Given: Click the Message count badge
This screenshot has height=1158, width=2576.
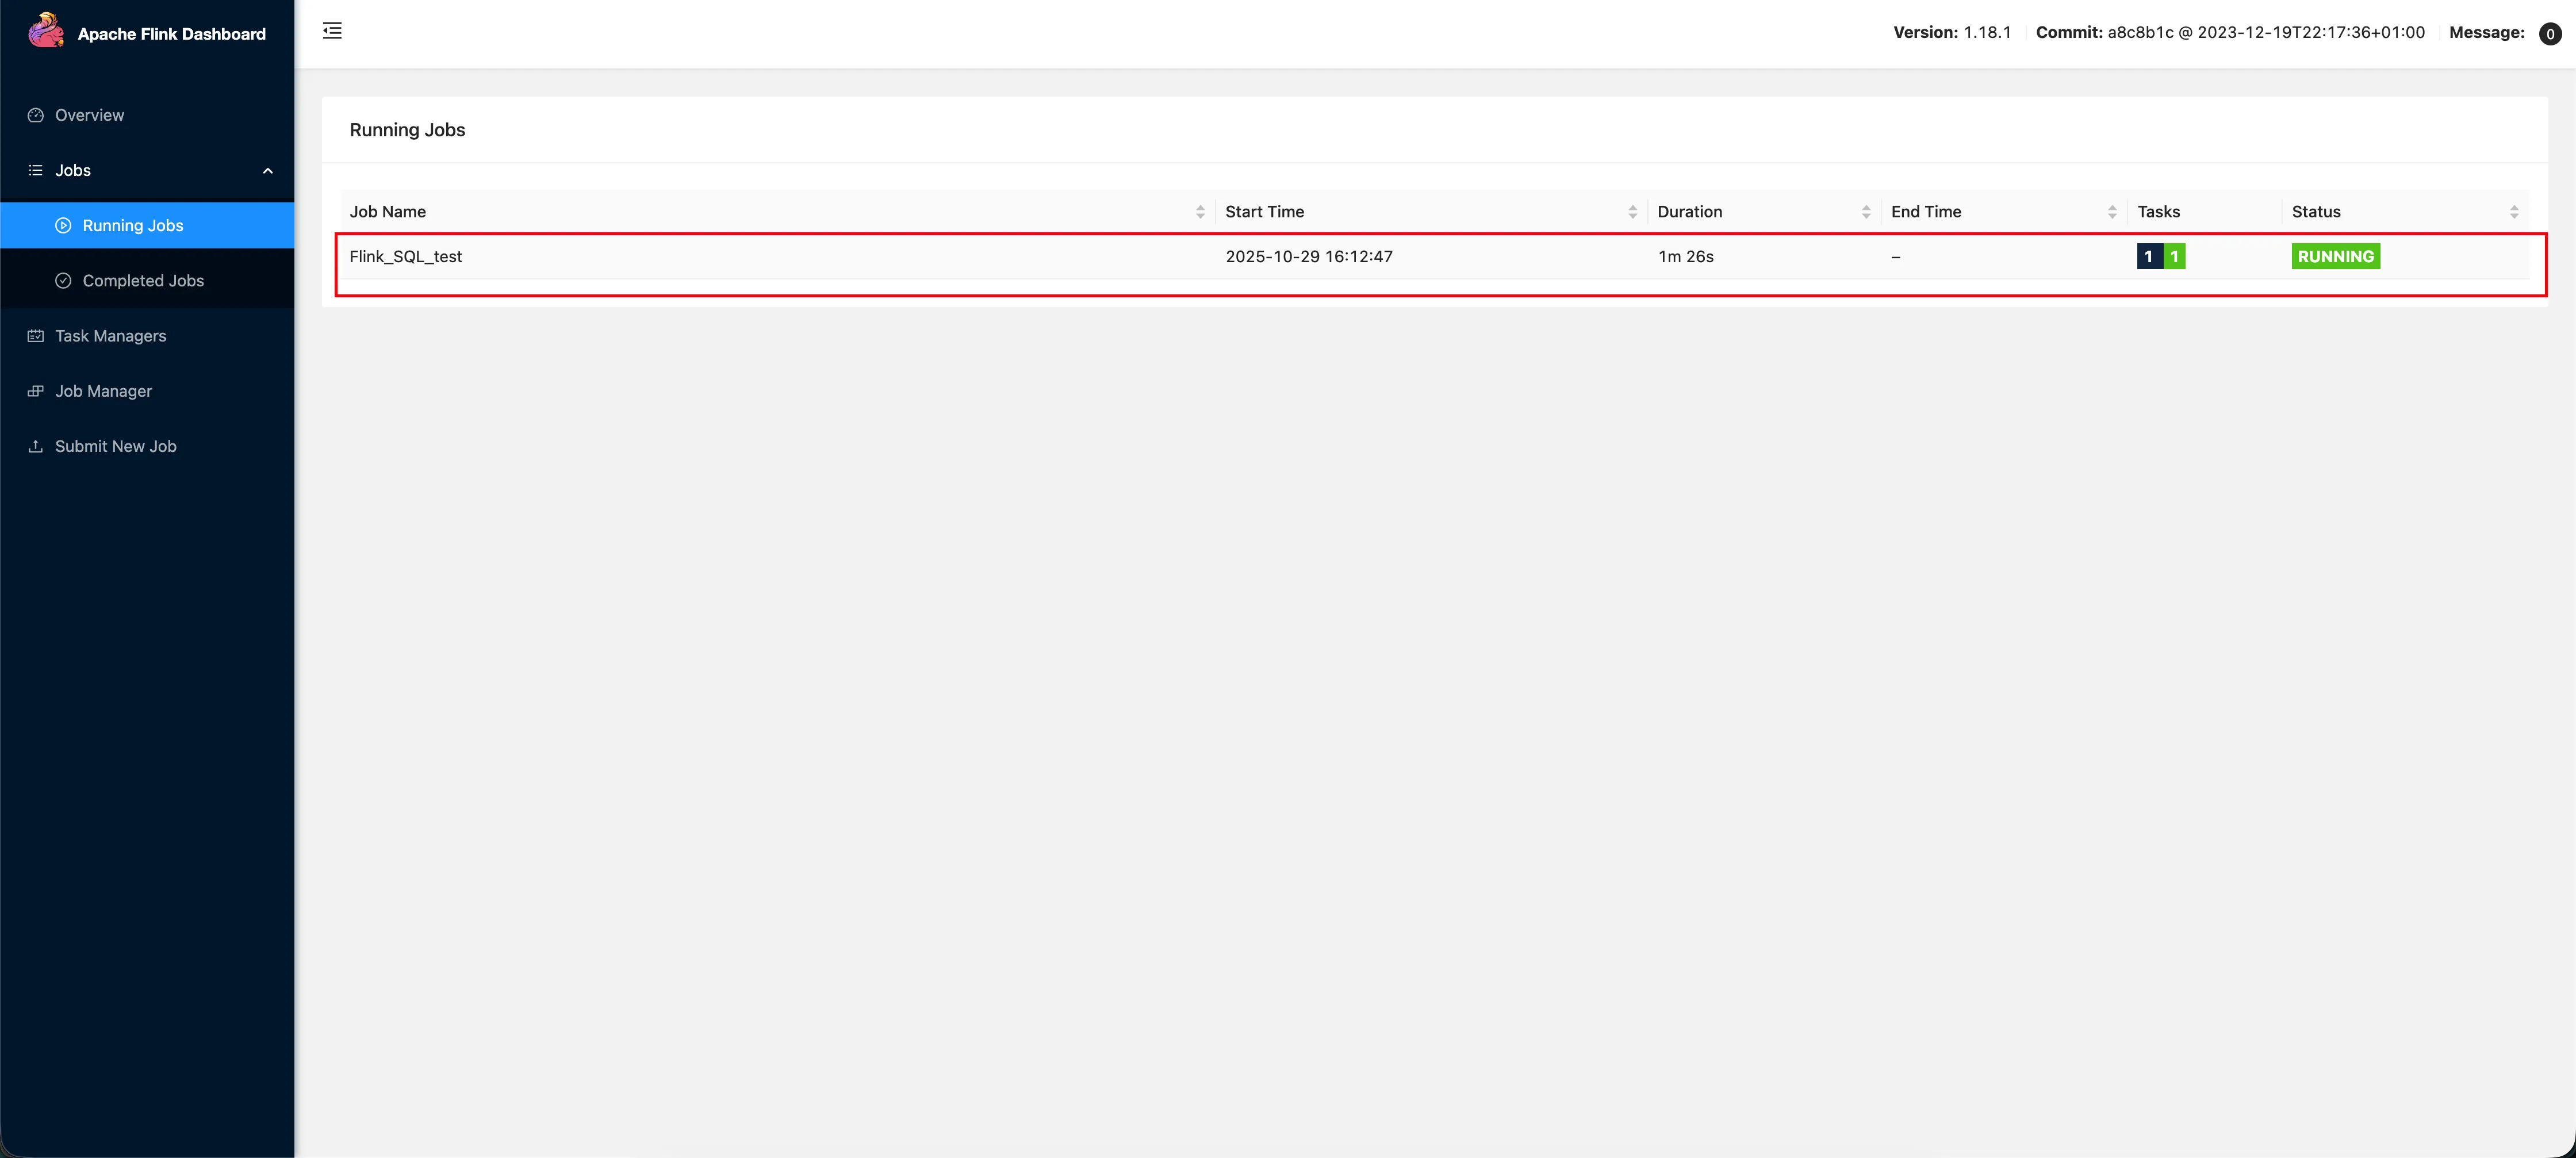Looking at the screenshot, I should point(2549,34).
